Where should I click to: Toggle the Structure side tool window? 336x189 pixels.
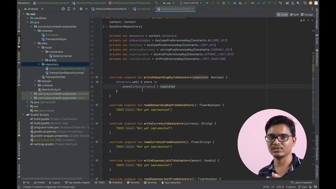[x=19, y=171]
